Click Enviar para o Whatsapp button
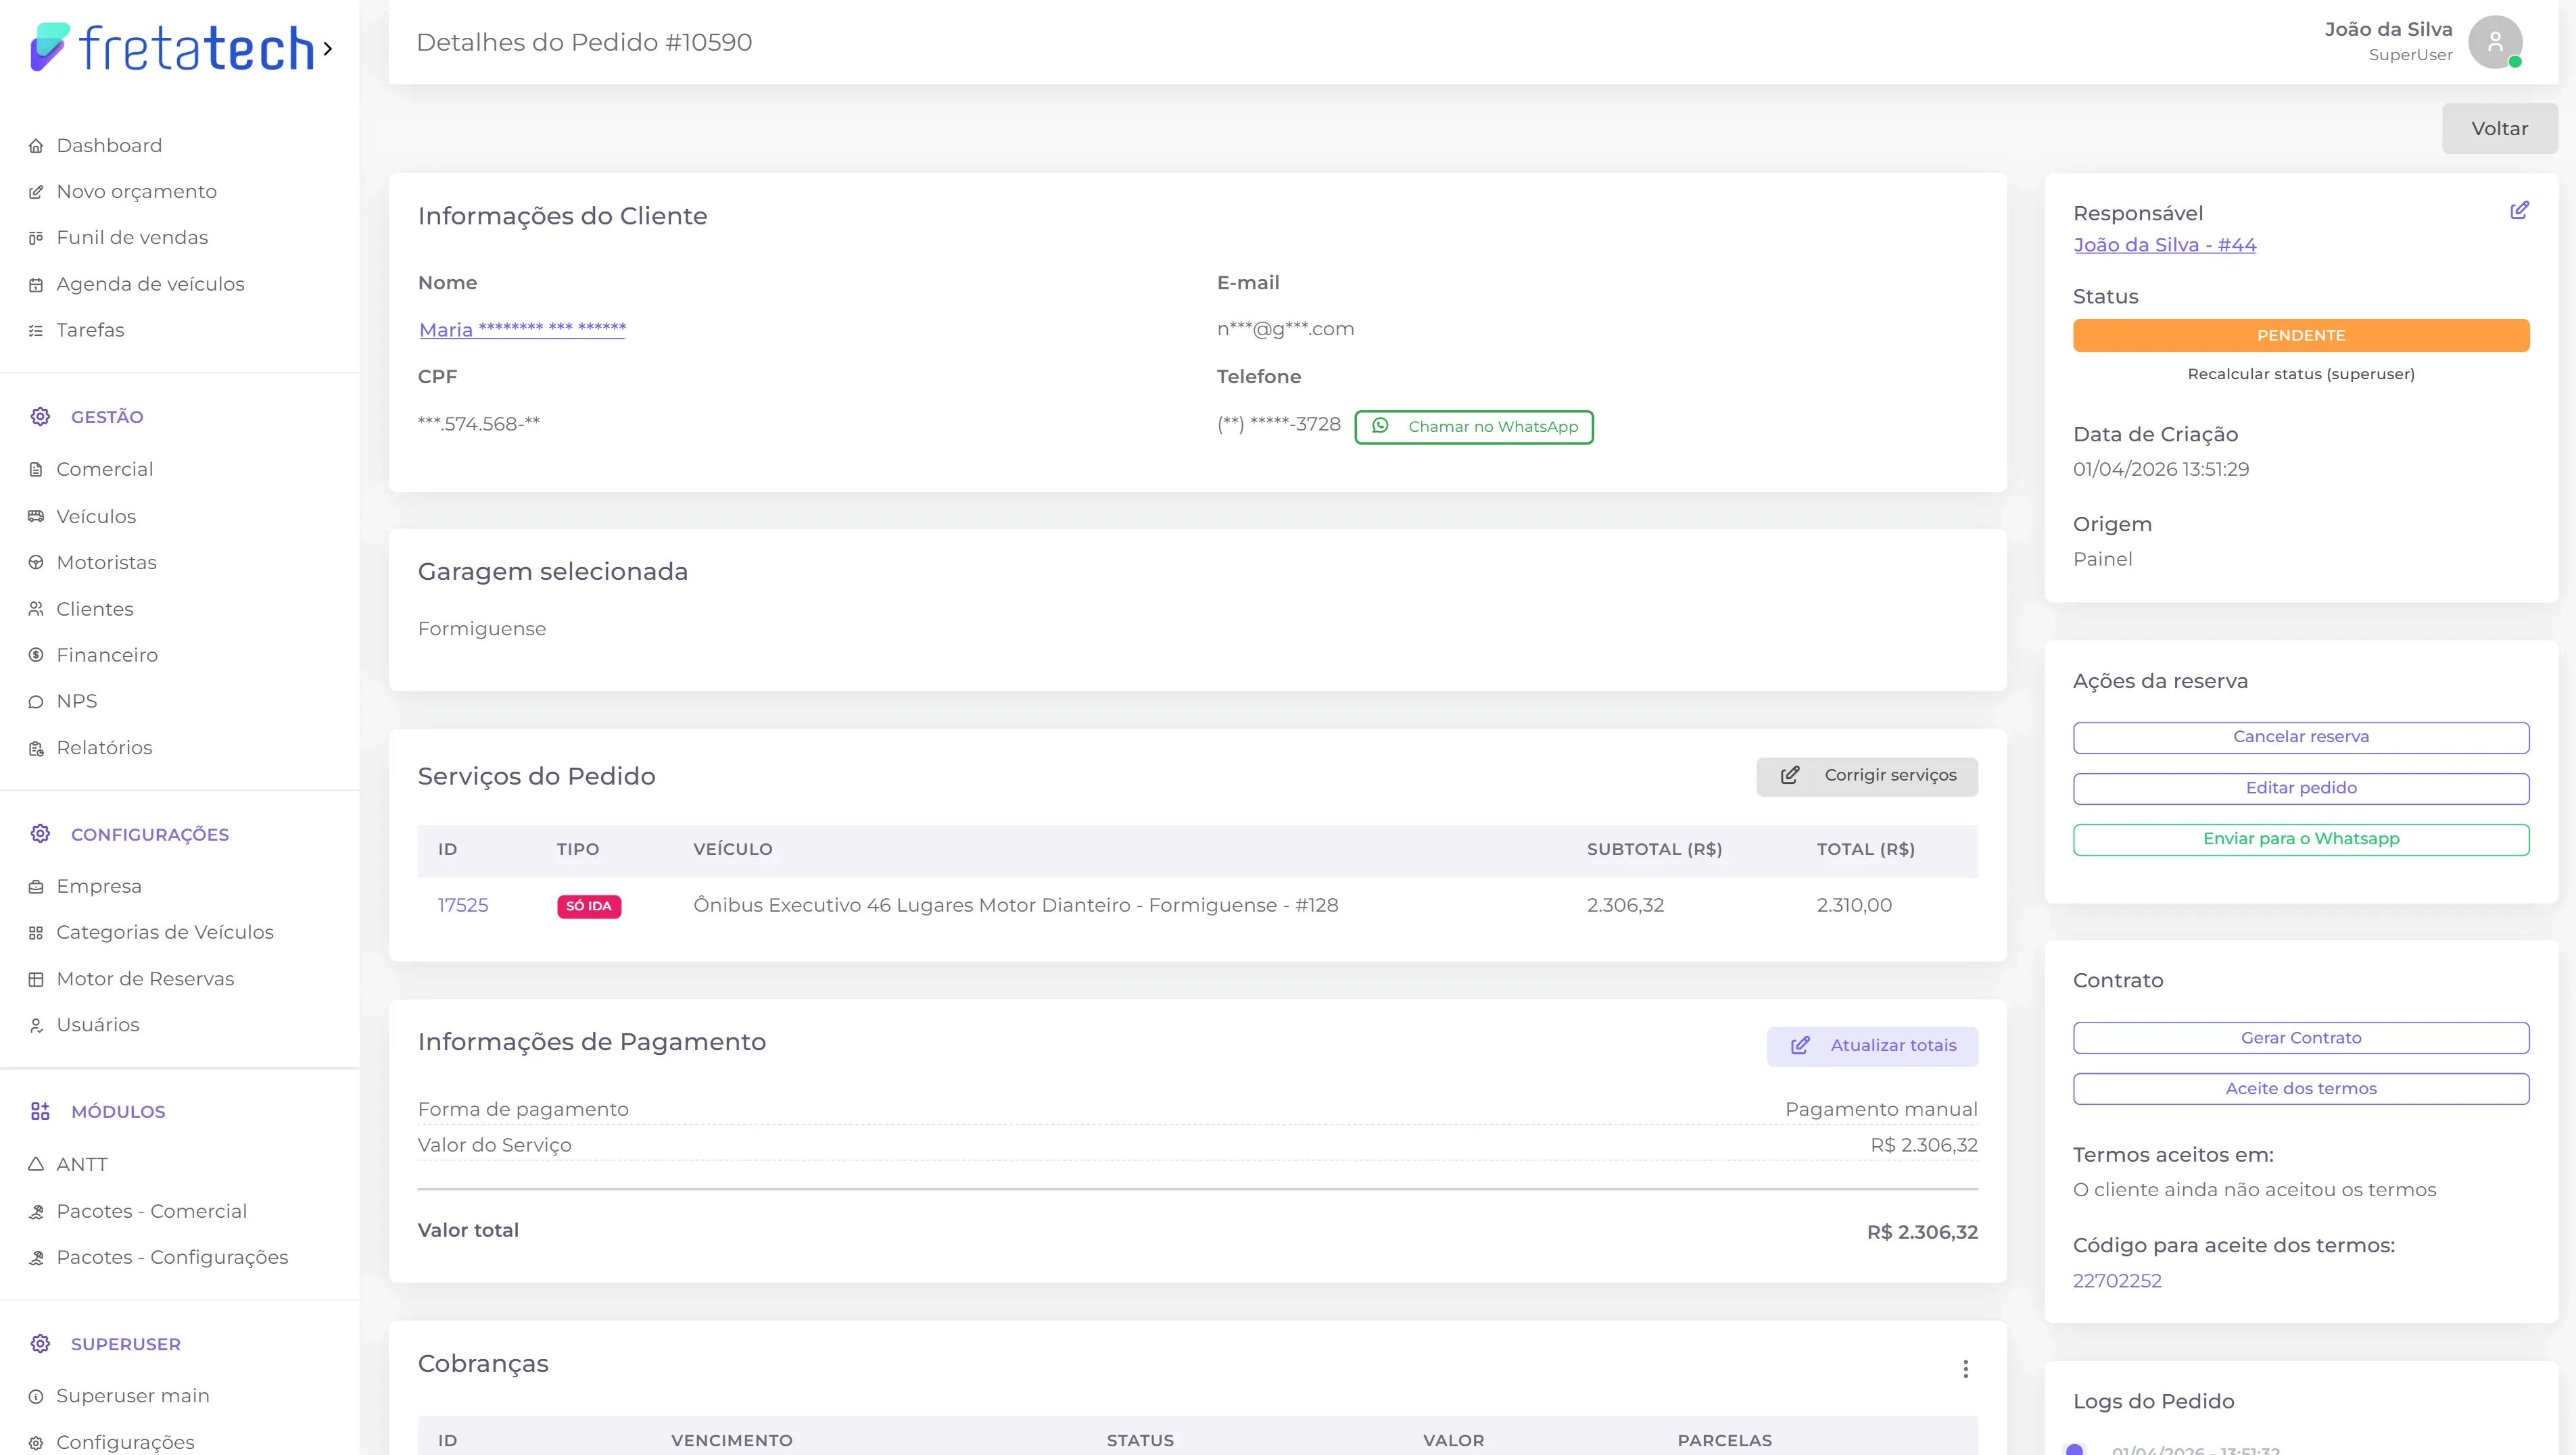This screenshot has height=1455, width=2576. tap(2301, 839)
